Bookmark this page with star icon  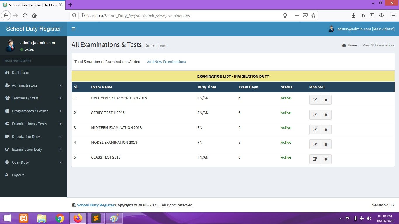pyautogui.click(x=313, y=16)
